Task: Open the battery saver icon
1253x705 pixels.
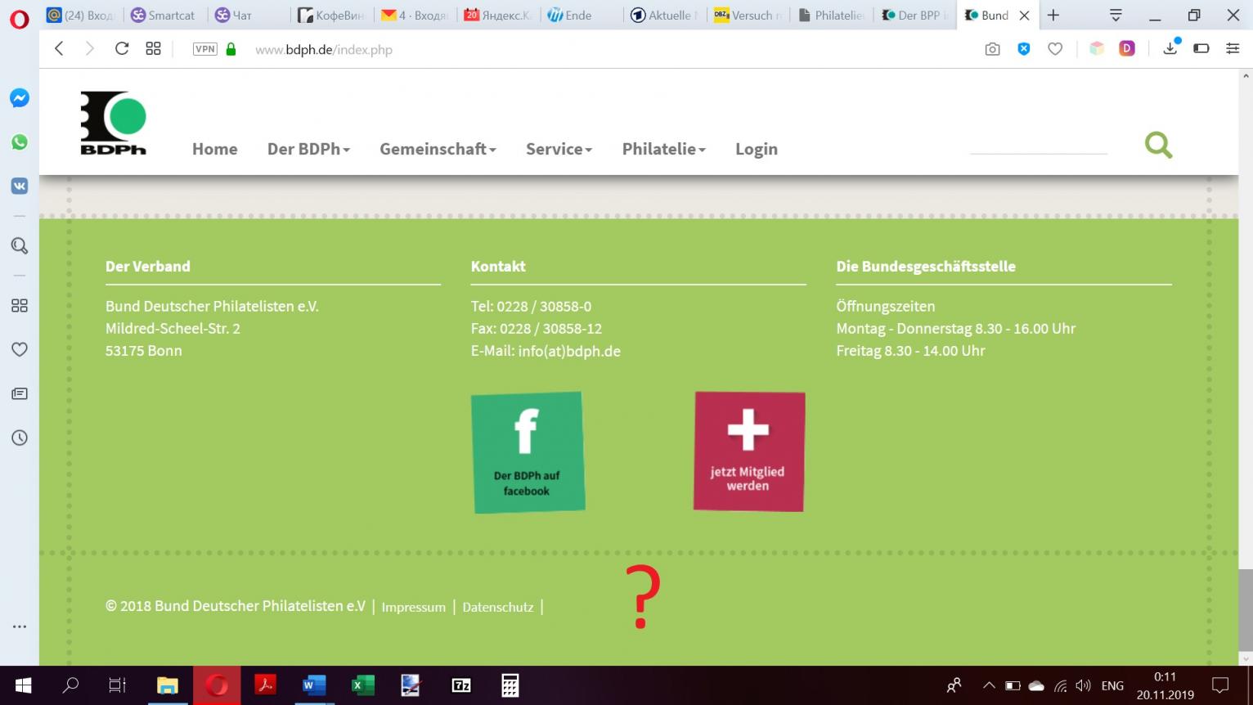Action: point(1201,49)
